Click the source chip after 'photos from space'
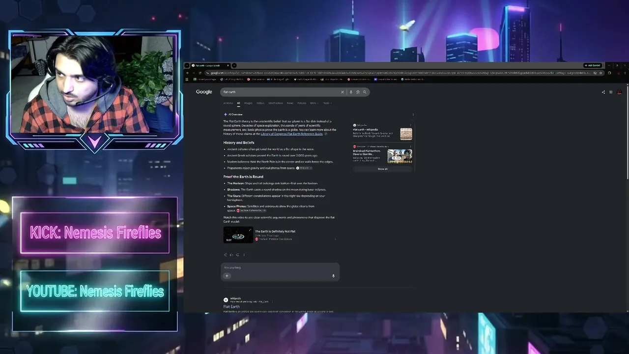 [x=304, y=168]
